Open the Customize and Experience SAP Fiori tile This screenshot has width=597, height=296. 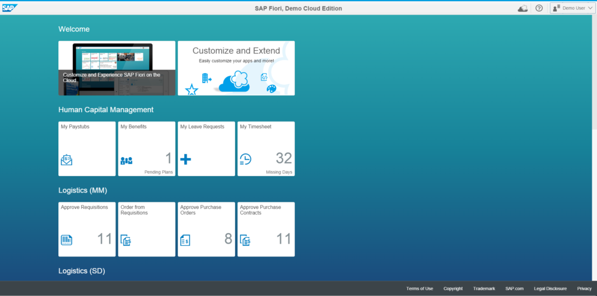pos(117,68)
